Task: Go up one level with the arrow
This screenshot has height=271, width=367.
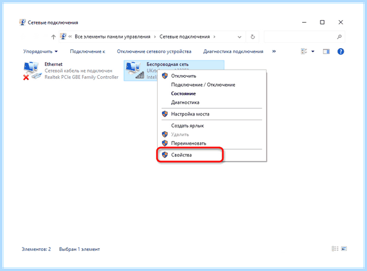Action: 53,37
